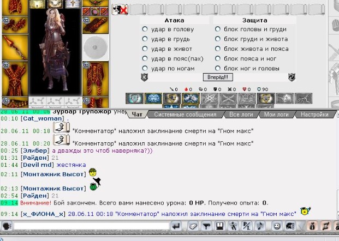Open the 'Мои логи' tab
Image resolution: width=339 pixels, height=241 pixels.
276,115
